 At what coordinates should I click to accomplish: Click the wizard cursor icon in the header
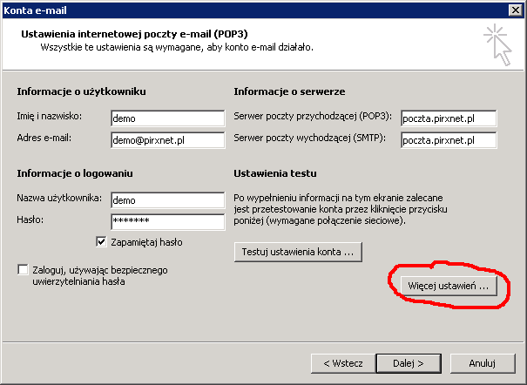[x=498, y=44]
